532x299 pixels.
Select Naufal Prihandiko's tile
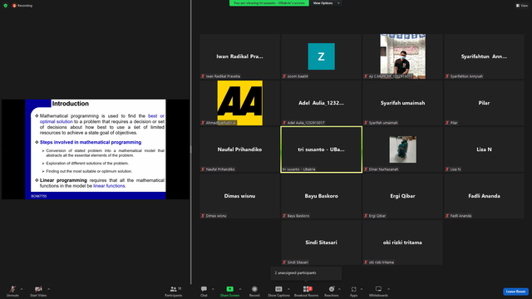tap(240, 149)
